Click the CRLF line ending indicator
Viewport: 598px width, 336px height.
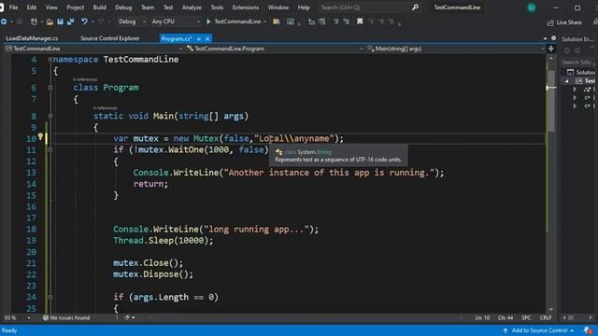(546, 317)
